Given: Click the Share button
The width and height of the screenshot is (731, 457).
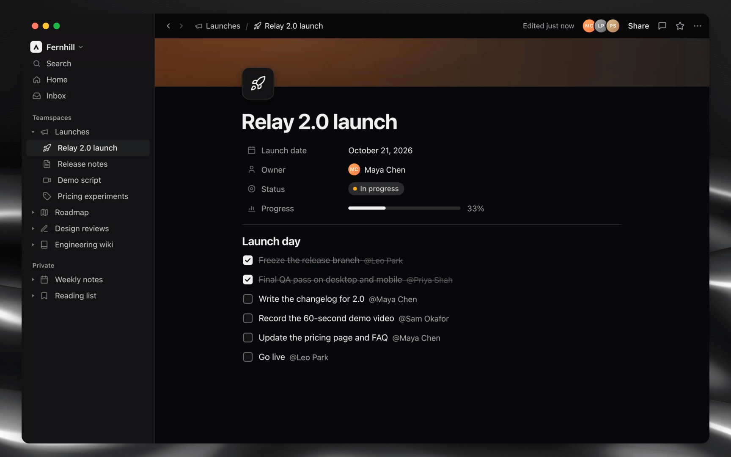Looking at the screenshot, I should coord(638,26).
